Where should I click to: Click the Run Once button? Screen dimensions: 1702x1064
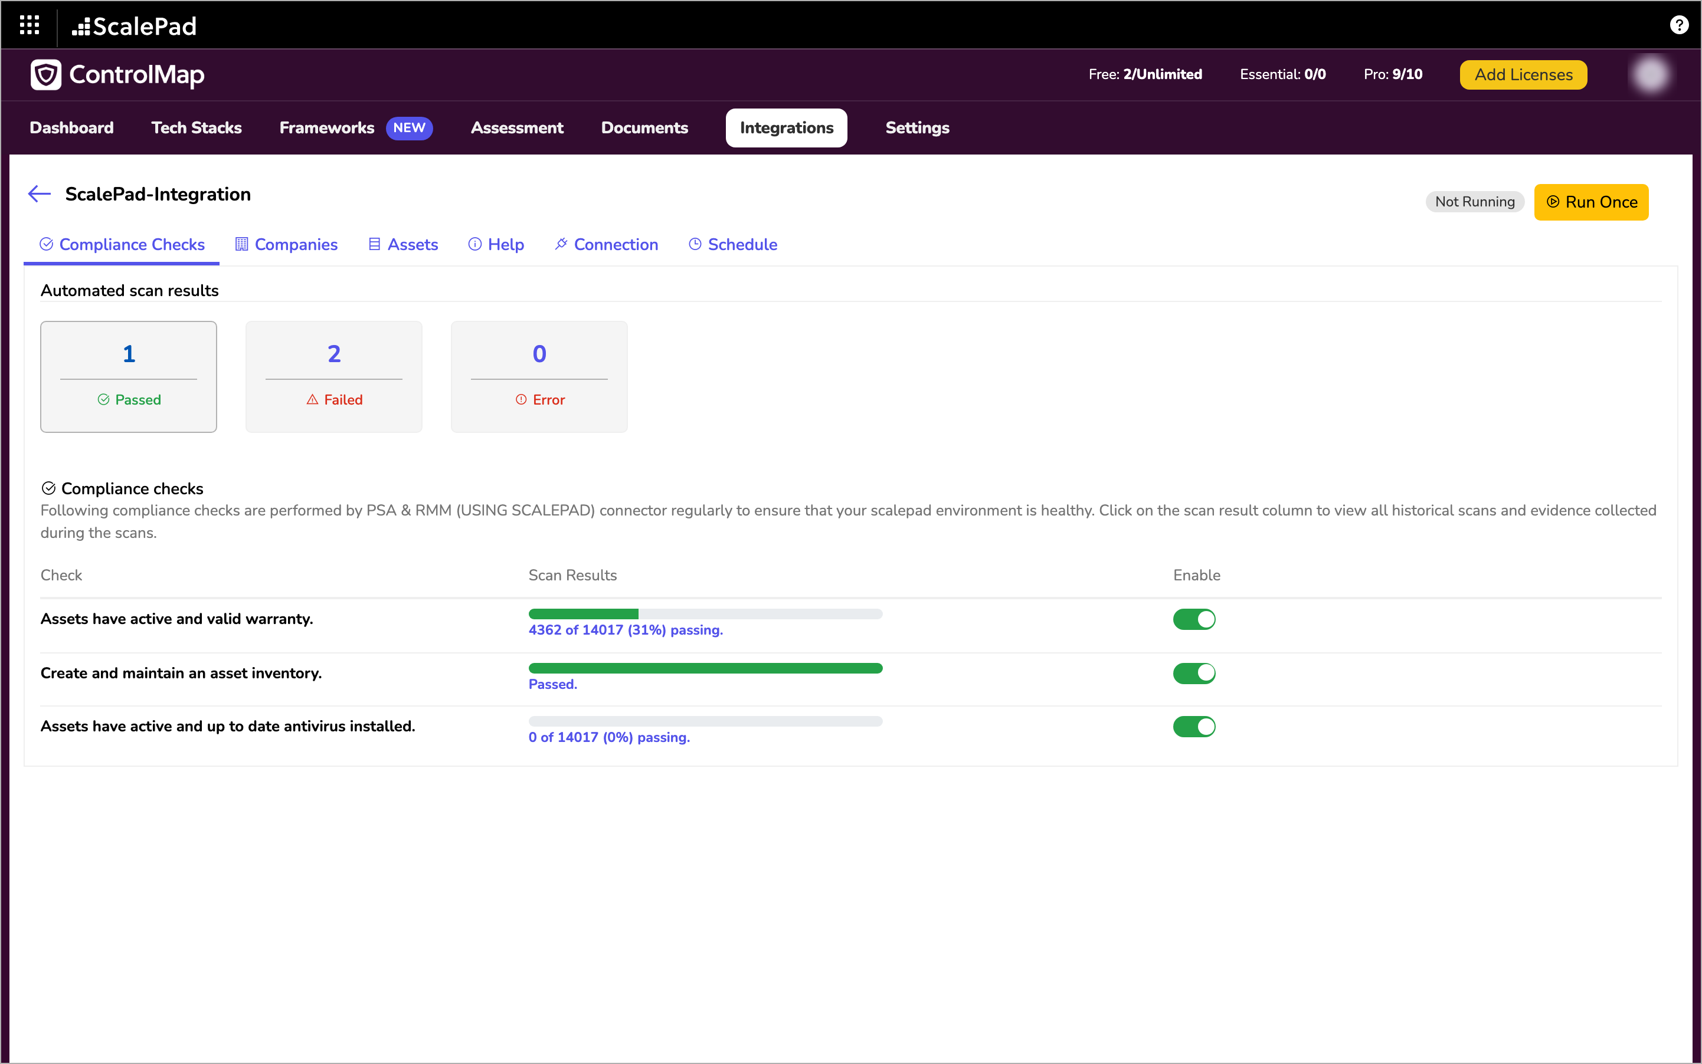pyautogui.click(x=1590, y=202)
